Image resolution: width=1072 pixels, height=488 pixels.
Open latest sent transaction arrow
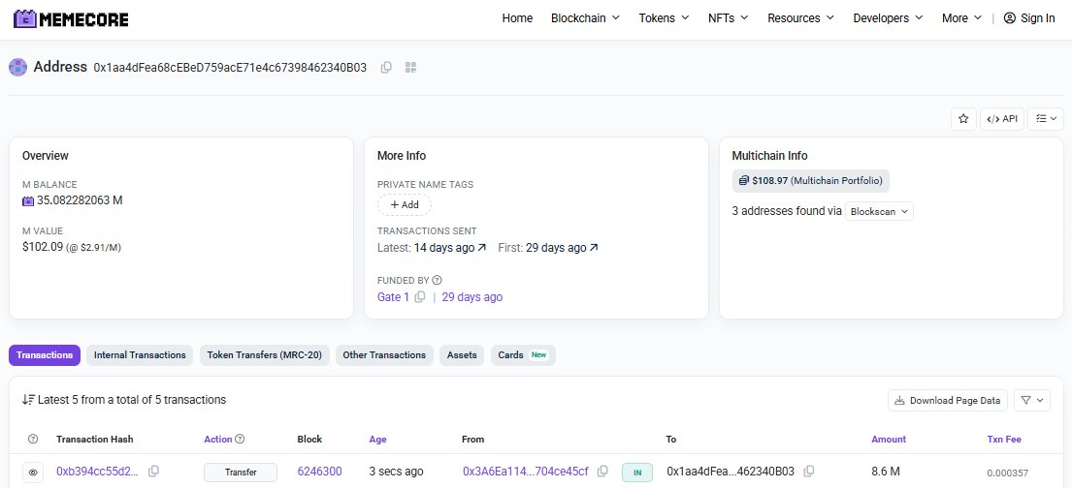pos(482,248)
